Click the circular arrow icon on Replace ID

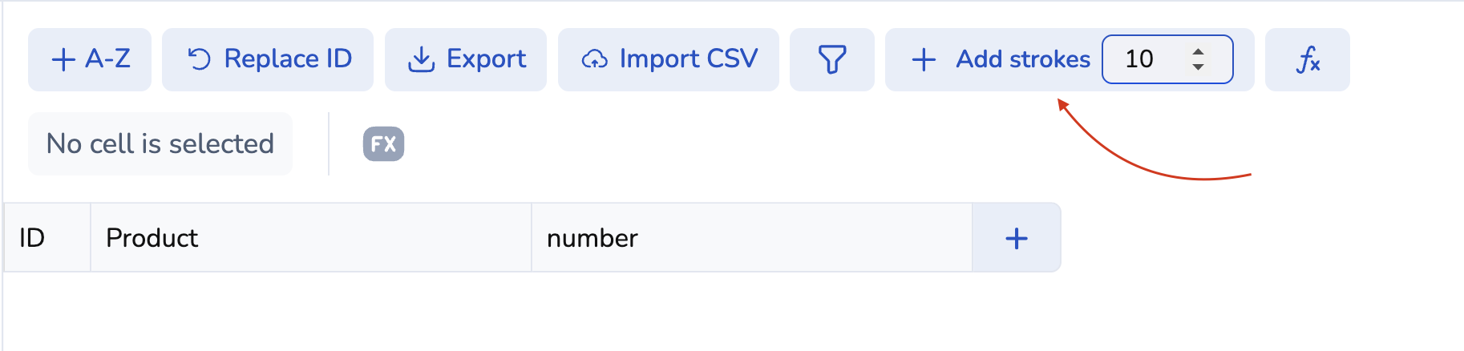pyautogui.click(x=199, y=59)
